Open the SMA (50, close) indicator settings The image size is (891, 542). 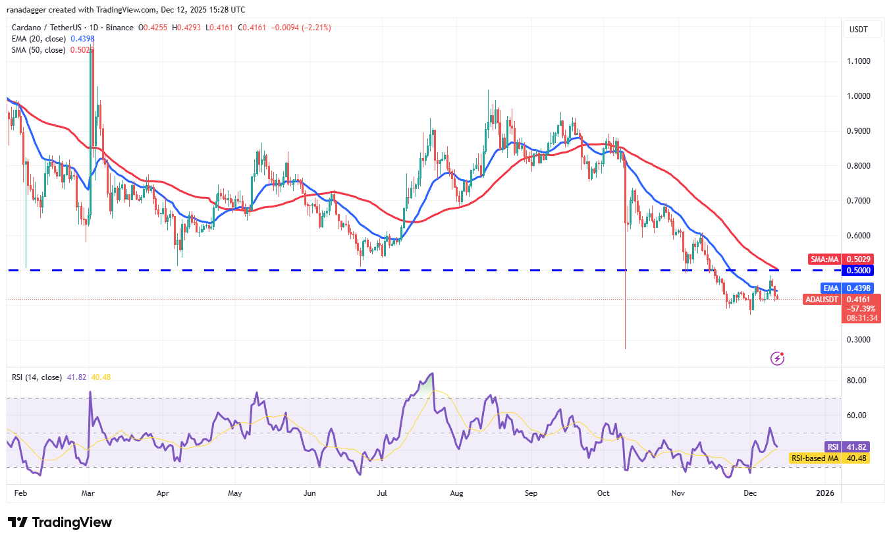pos(40,49)
